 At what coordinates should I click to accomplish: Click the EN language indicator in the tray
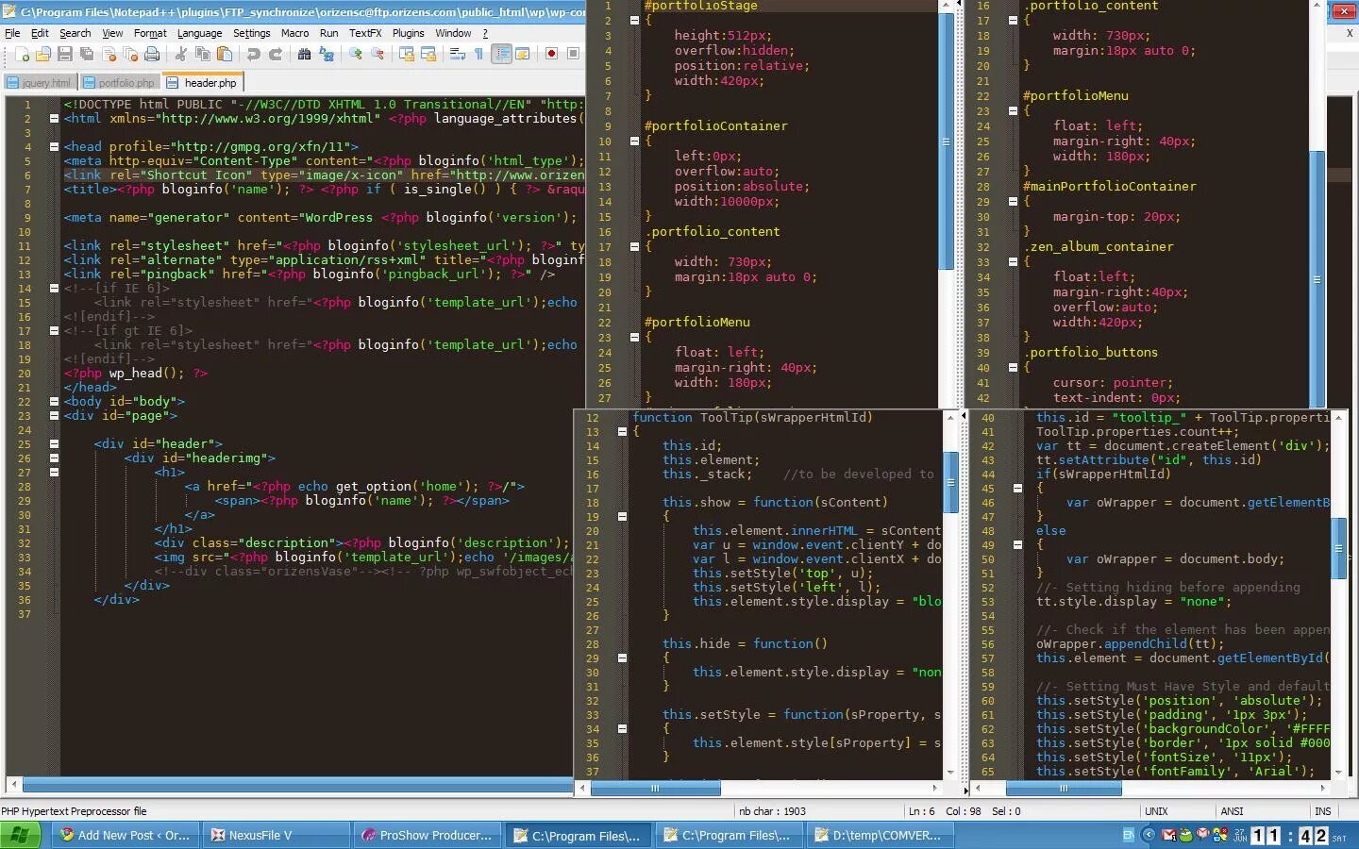click(1129, 835)
